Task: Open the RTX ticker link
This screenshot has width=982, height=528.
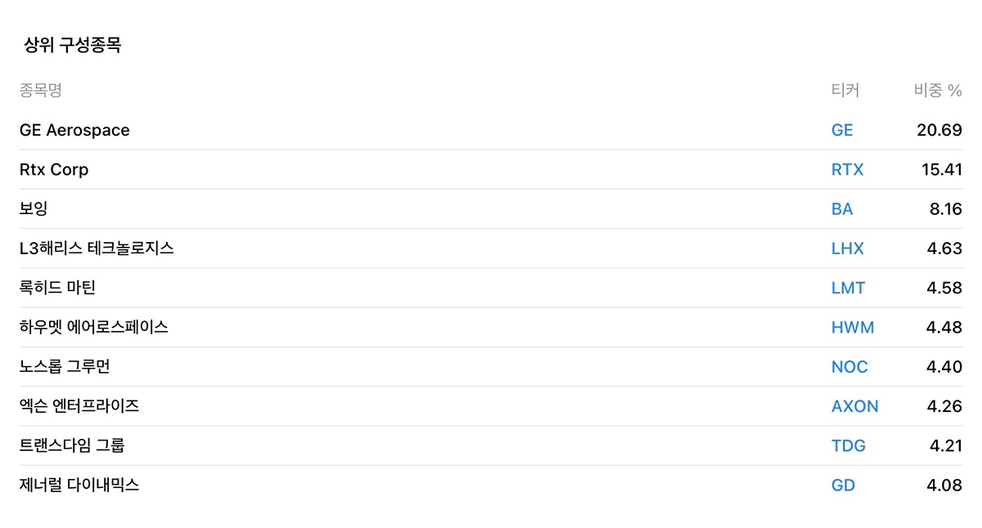Action: tap(847, 170)
